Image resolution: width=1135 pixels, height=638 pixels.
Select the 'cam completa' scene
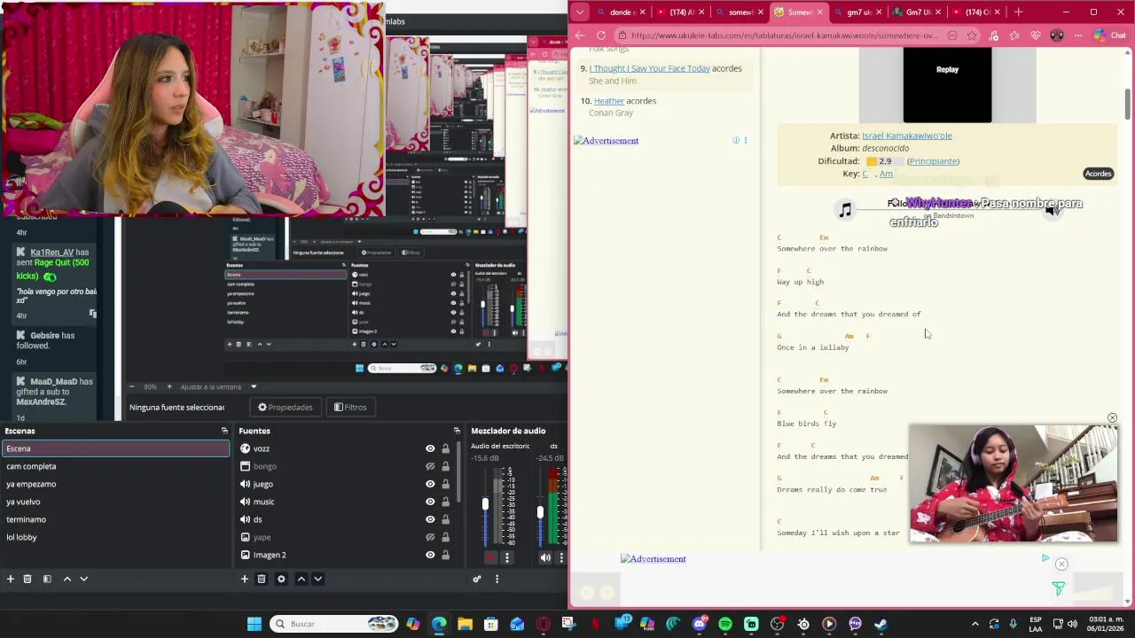(116, 466)
